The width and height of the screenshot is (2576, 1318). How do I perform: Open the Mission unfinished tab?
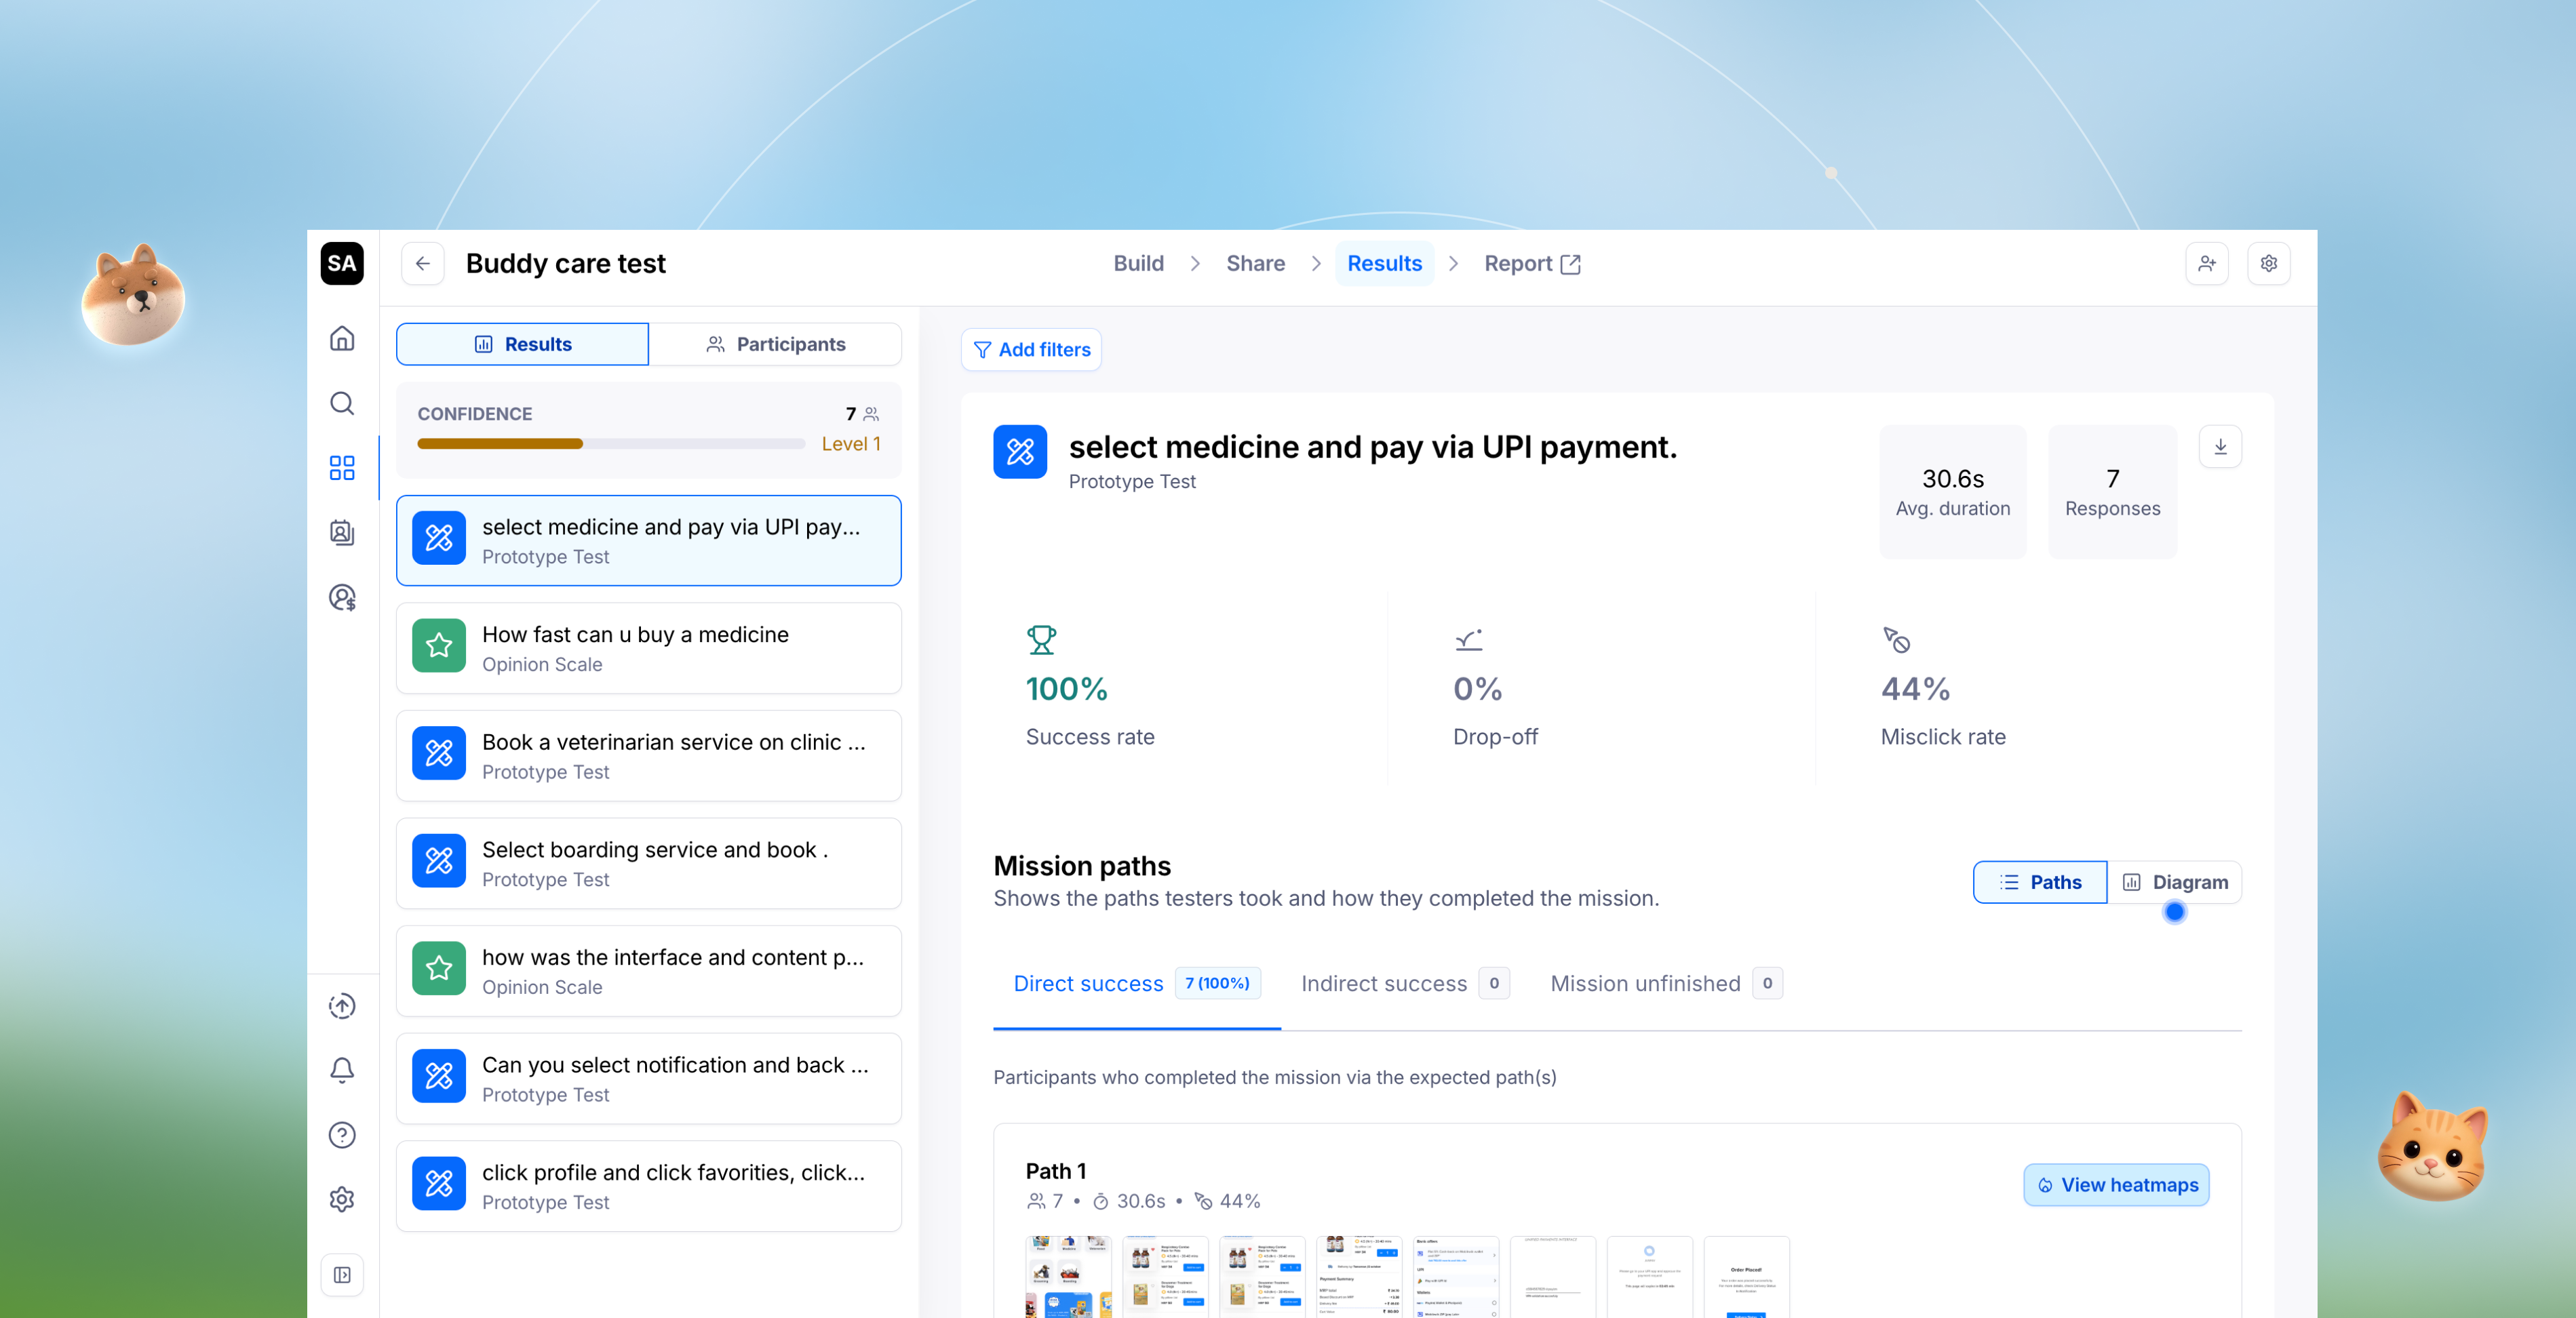1666,983
